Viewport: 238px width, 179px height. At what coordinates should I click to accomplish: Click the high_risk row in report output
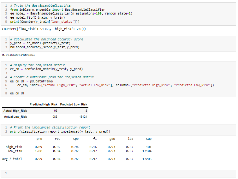[79, 147]
